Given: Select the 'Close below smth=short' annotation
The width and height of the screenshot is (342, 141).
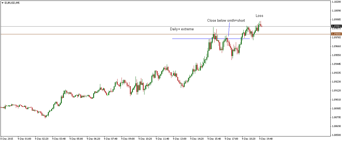Looking at the screenshot, I should click(x=226, y=20).
